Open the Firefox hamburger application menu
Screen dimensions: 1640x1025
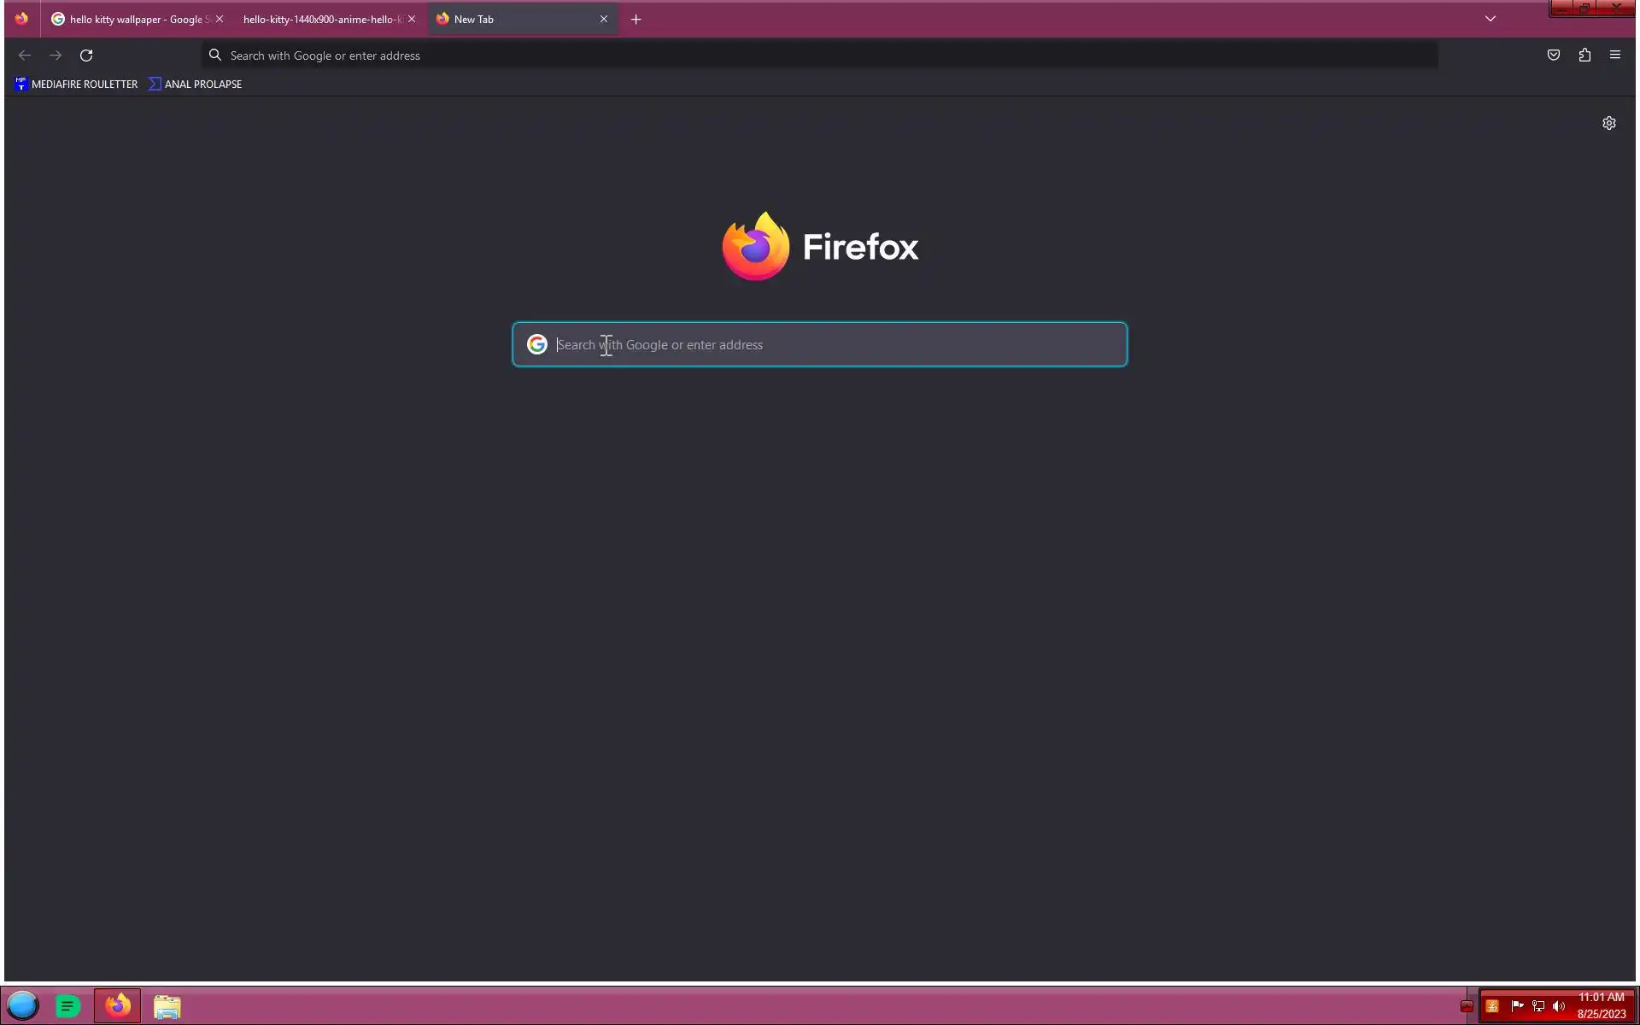[x=1614, y=56]
